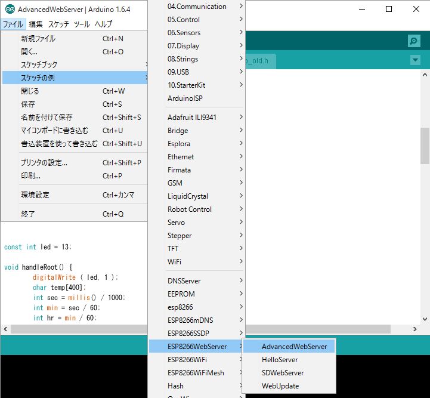Expand Servo library examples

(196, 223)
